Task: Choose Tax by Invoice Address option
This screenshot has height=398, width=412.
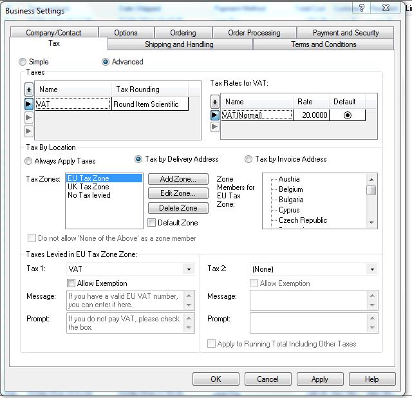Action: click(x=248, y=159)
